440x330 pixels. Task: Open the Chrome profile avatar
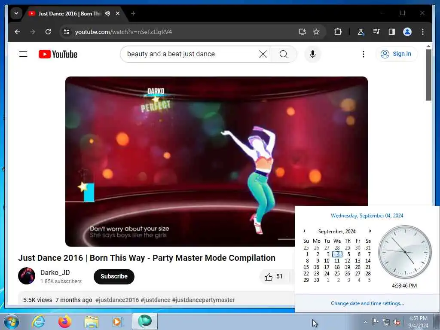click(x=407, y=32)
